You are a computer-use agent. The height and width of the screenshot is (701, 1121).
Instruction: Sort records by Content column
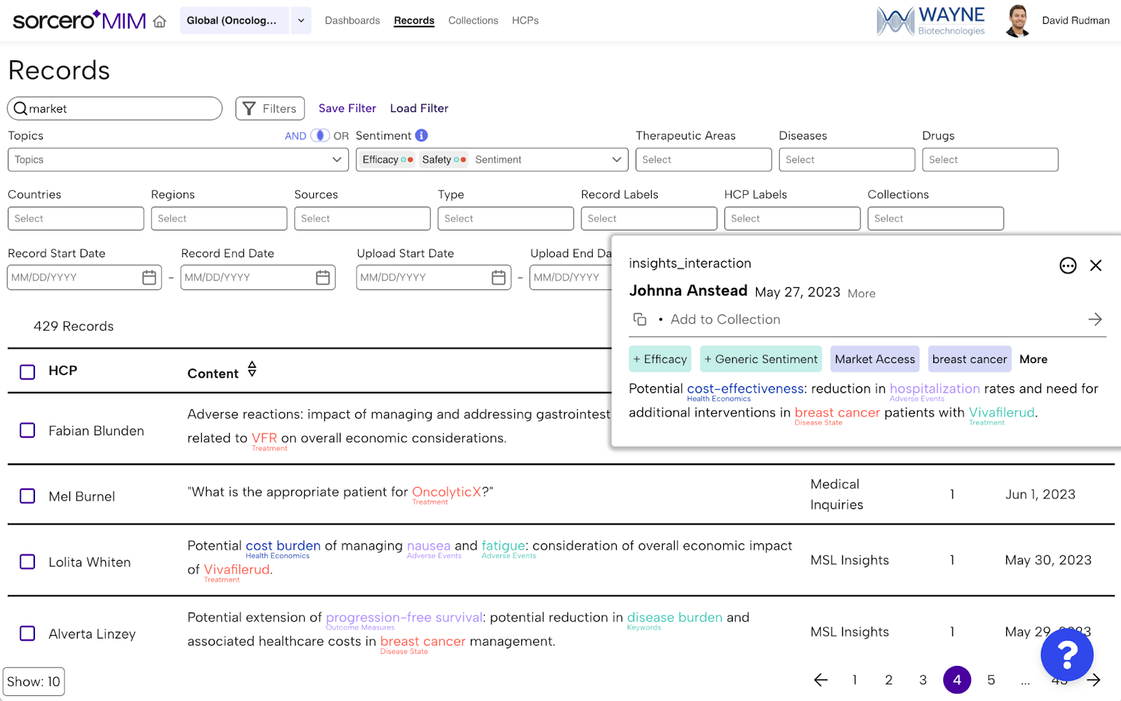[252, 369]
